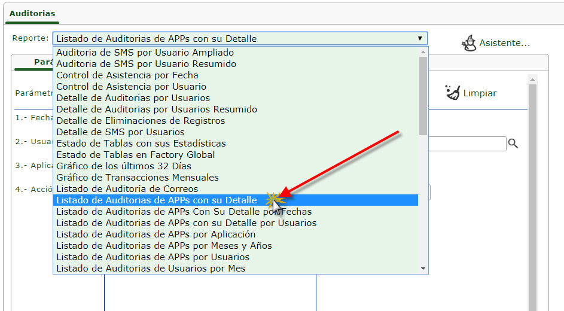Image resolution: width=564 pixels, height=311 pixels.
Task: Select Auditoria de SMS por Usuario Ampliado
Action: click(235, 53)
